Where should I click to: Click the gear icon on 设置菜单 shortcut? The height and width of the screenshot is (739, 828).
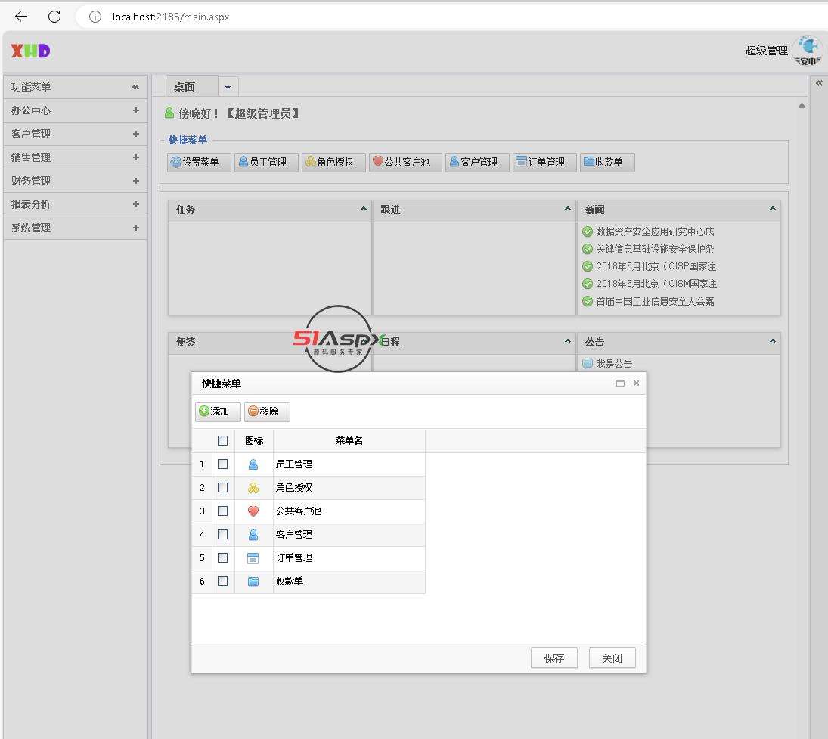point(176,162)
